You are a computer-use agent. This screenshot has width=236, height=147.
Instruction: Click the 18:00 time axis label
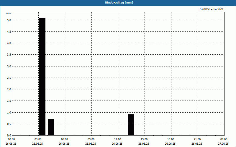click(170, 139)
